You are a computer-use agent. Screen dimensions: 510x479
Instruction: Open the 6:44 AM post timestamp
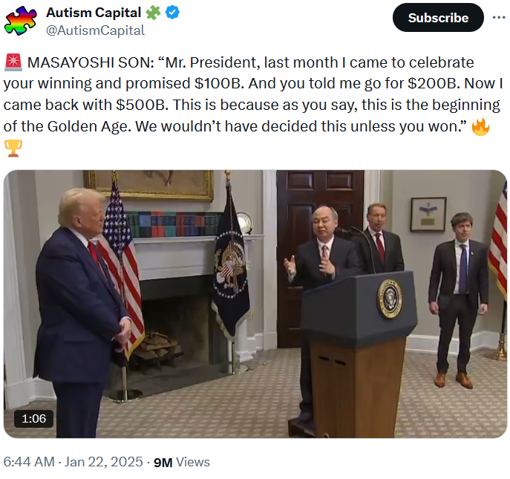pyautogui.click(x=29, y=462)
